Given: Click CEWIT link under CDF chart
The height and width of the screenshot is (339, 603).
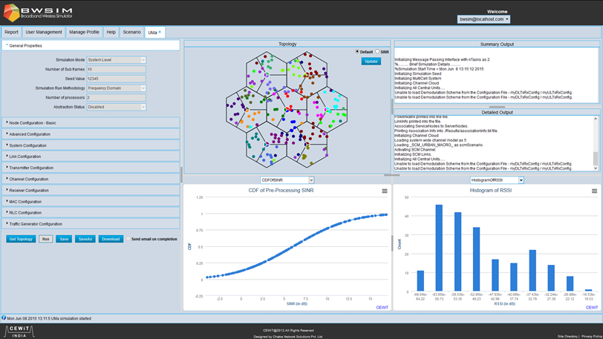Looking at the screenshot, I should tap(382, 308).
